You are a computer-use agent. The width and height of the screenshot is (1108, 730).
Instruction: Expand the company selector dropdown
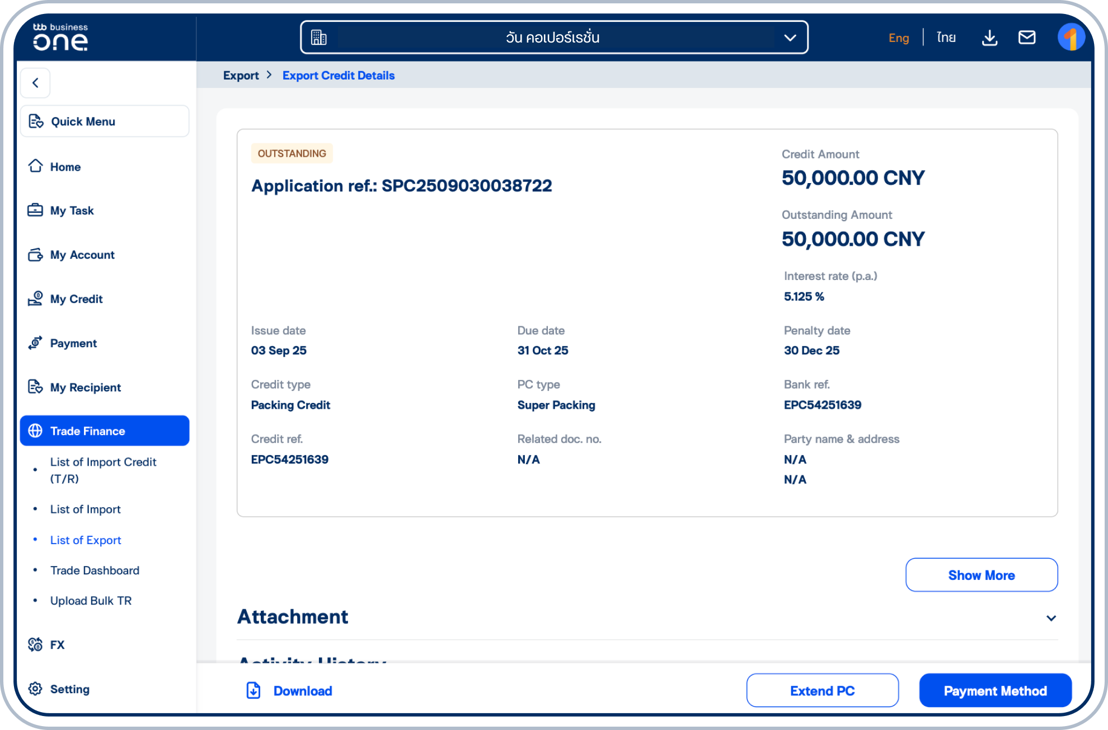pos(790,38)
